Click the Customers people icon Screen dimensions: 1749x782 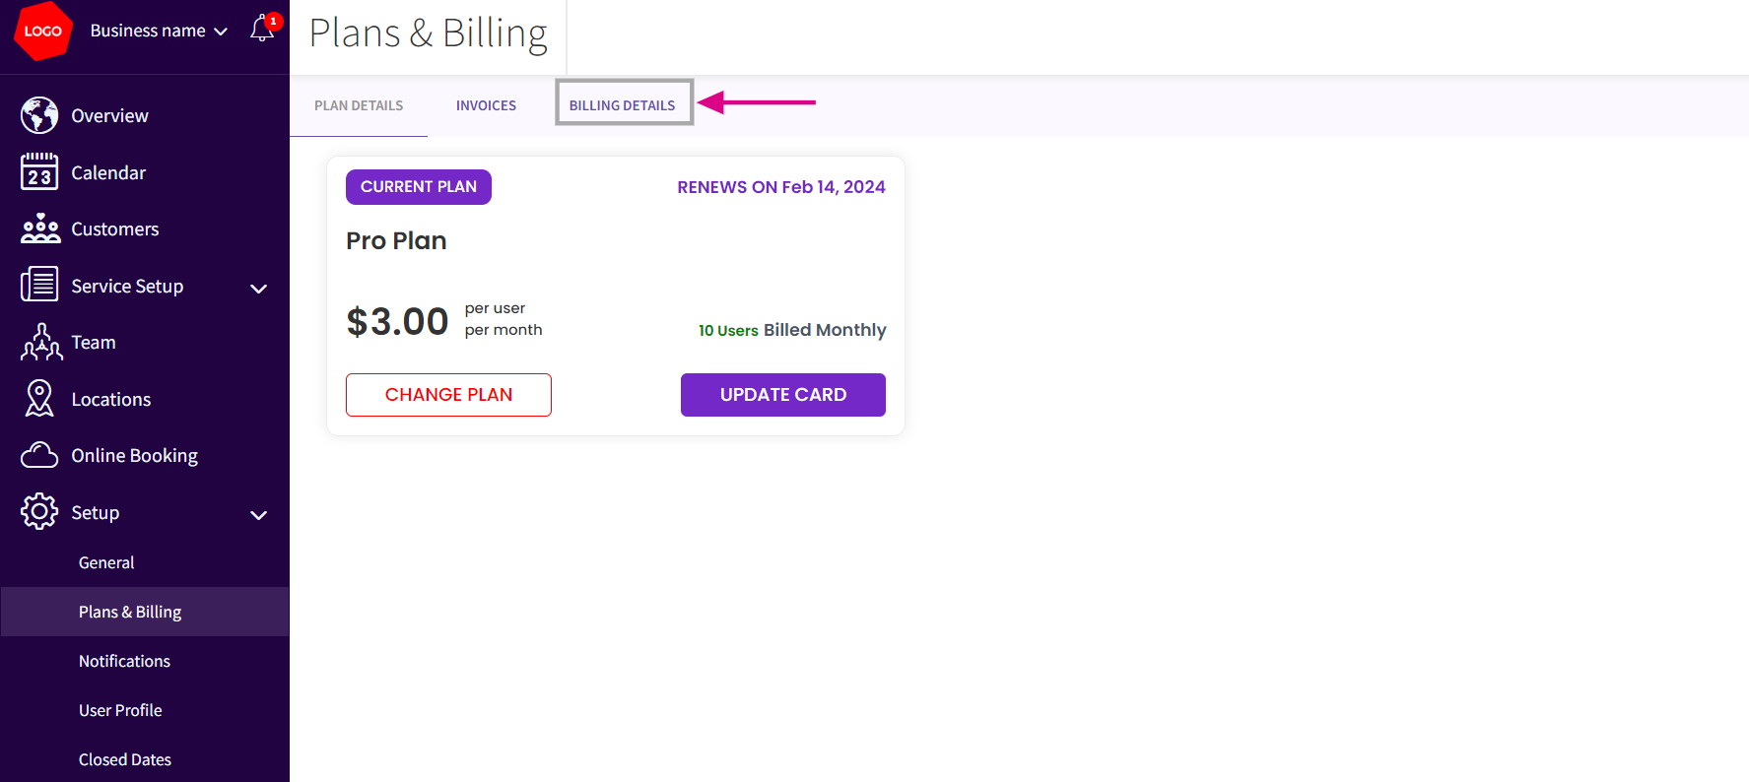pyautogui.click(x=39, y=228)
